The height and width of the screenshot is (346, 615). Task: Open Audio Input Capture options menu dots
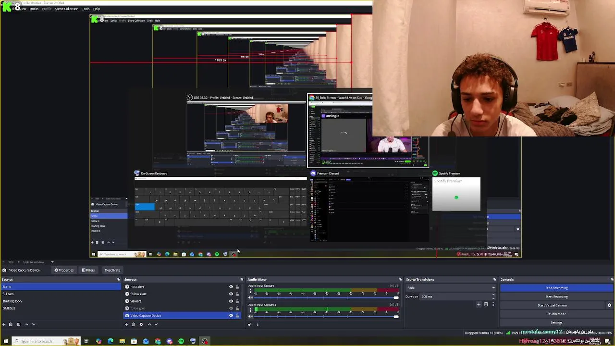pos(250,292)
